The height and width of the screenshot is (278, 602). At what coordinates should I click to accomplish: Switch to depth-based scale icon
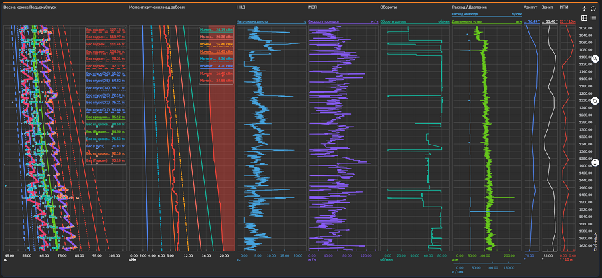point(584,9)
